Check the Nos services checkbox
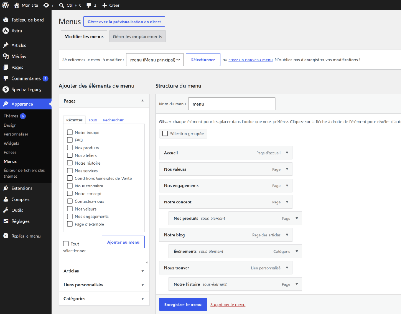 (x=70, y=170)
